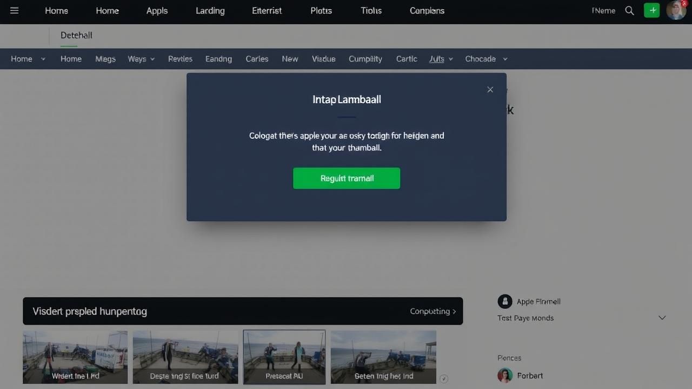Viewport: 692px width, 389px height.
Task: Open Canplans in the top navigation
Action: click(427, 11)
